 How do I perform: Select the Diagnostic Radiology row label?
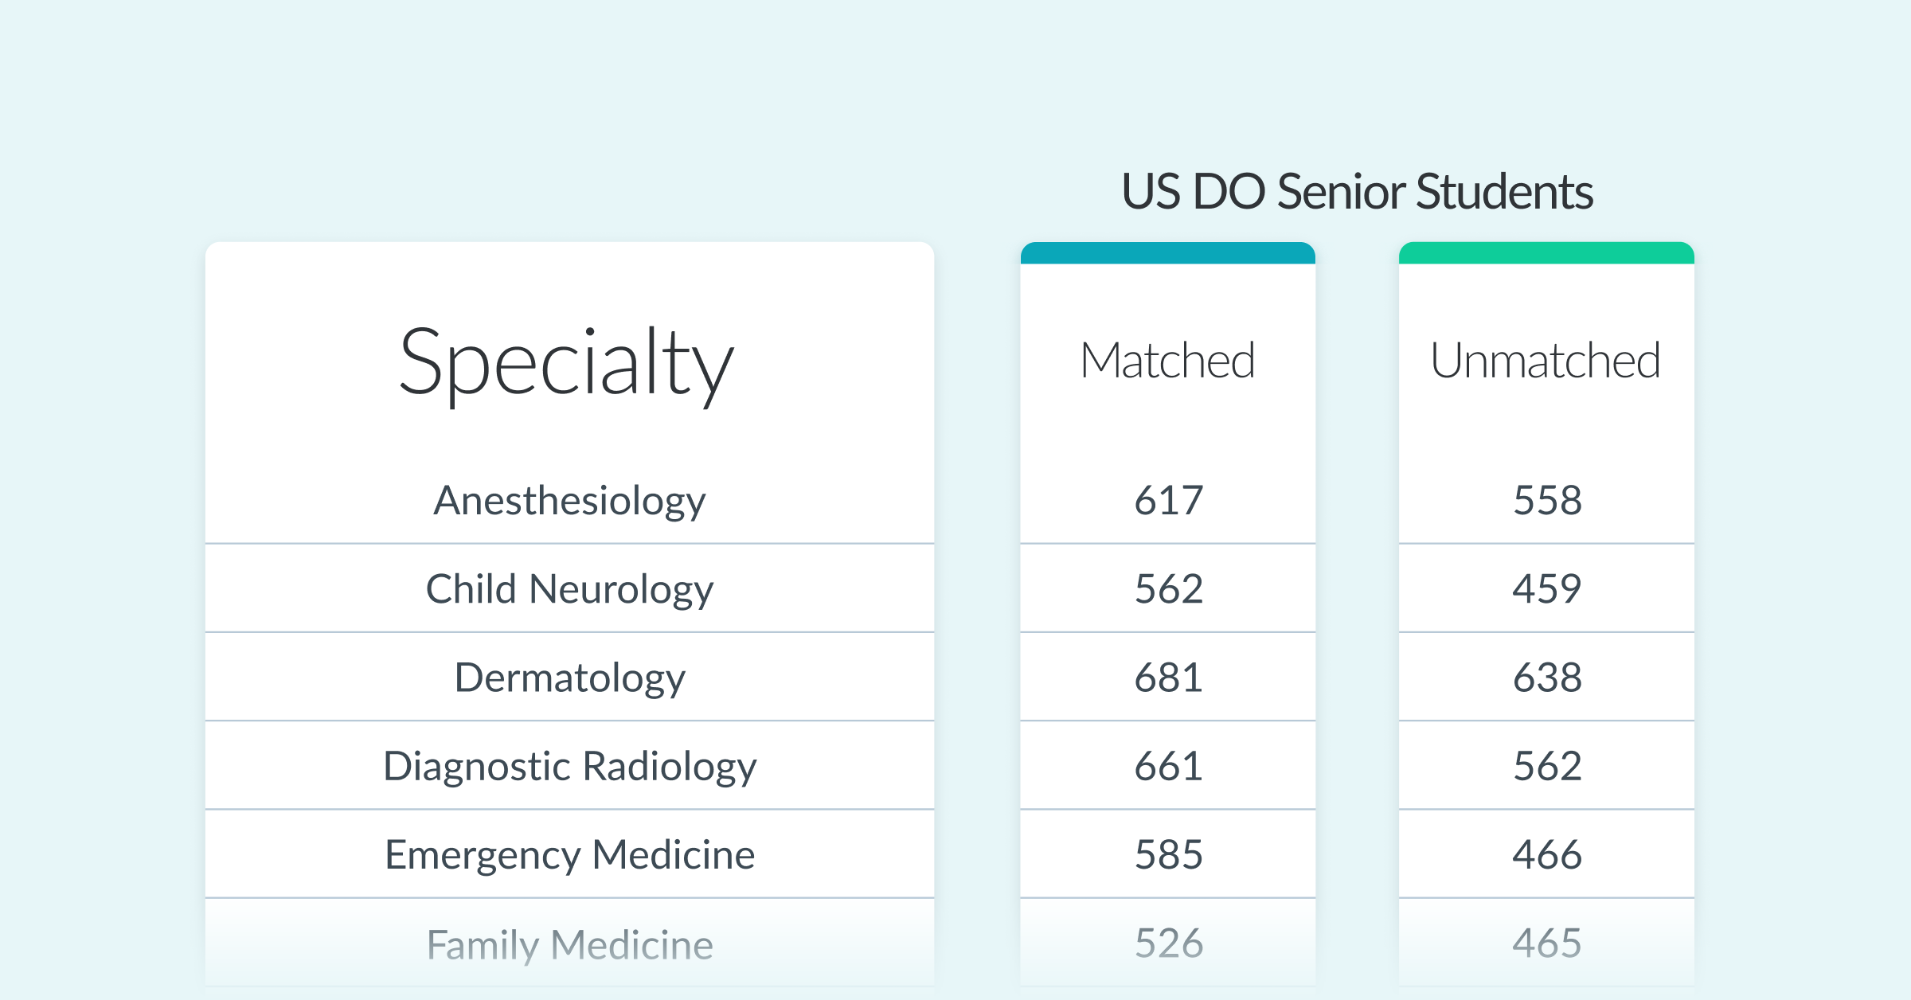(x=569, y=766)
